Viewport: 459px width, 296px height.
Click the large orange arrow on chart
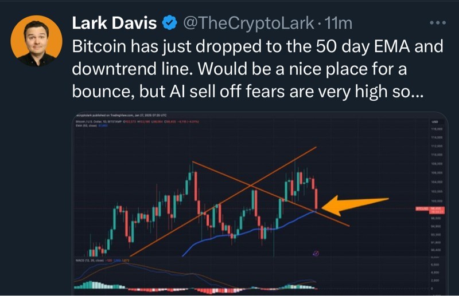[357, 204]
